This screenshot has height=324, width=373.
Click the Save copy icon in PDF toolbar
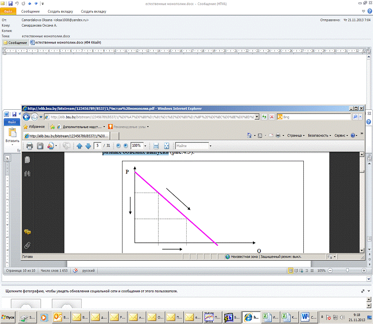(x=40, y=146)
